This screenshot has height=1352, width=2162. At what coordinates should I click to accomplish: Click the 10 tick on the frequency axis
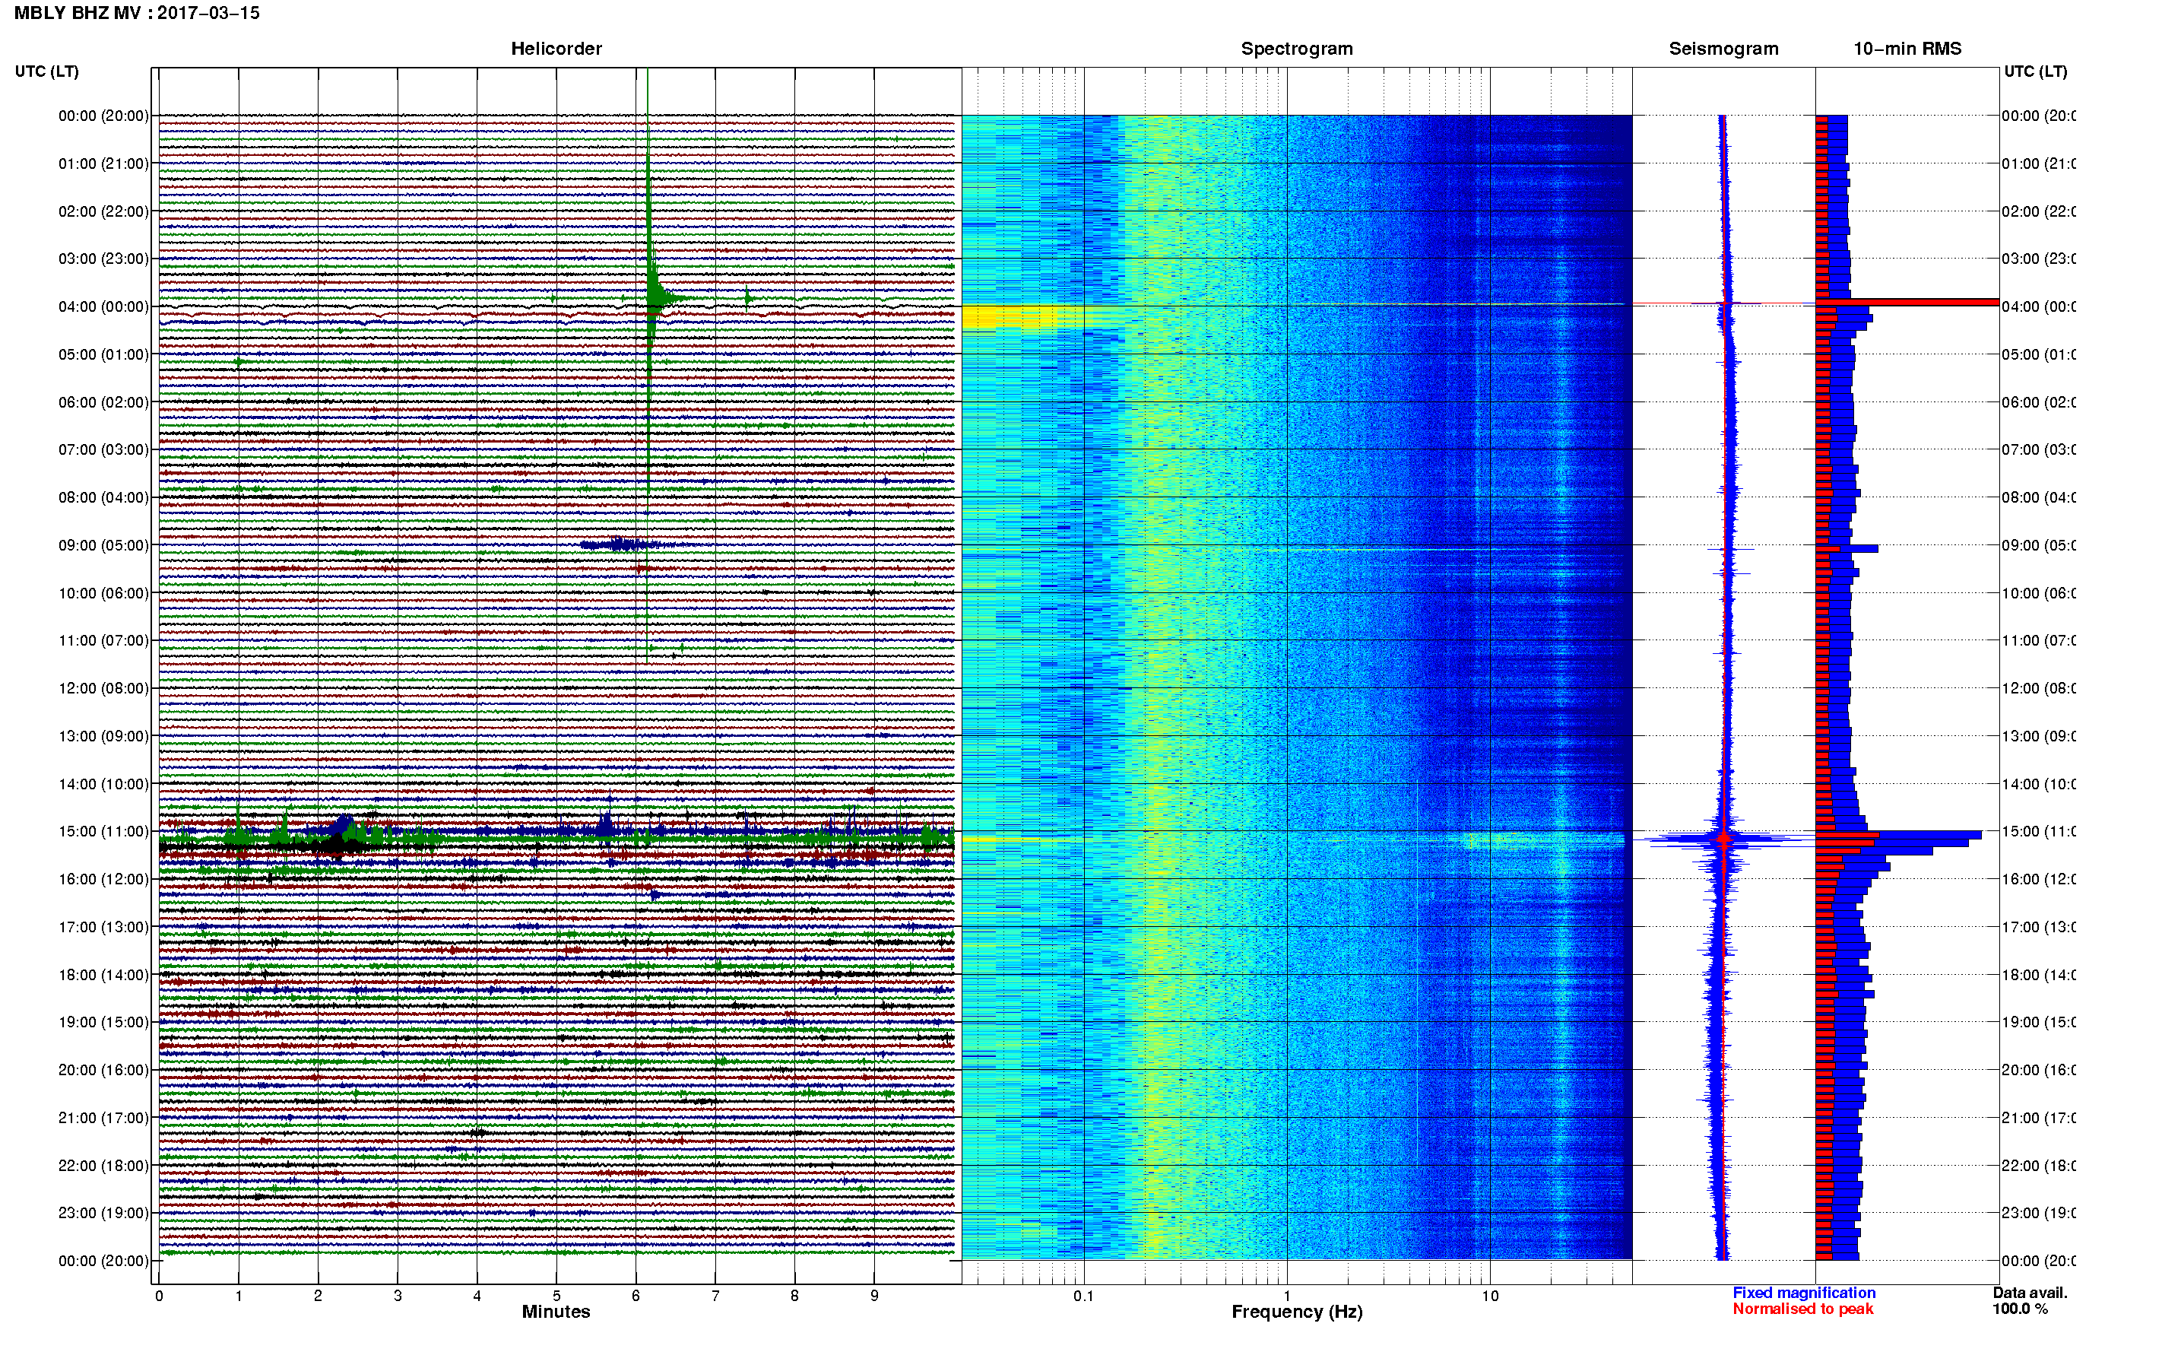tap(1490, 1296)
